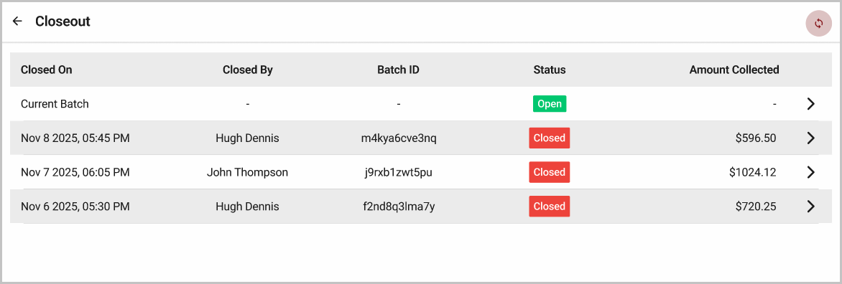Click John Thompson in Closed By
Screen dimensions: 842x284
point(248,172)
